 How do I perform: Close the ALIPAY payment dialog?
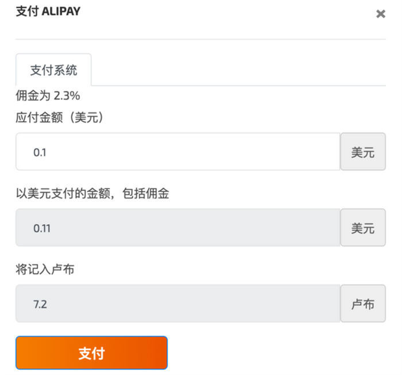(380, 14)
